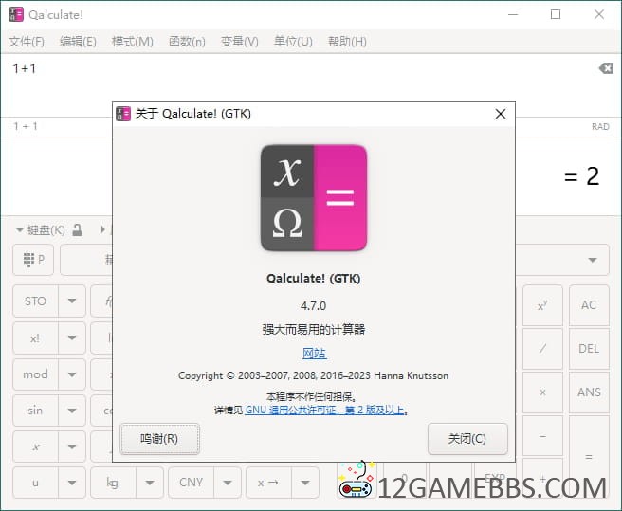Minimize the Qalculate main window
622x511 pixels.
[513, 14]
